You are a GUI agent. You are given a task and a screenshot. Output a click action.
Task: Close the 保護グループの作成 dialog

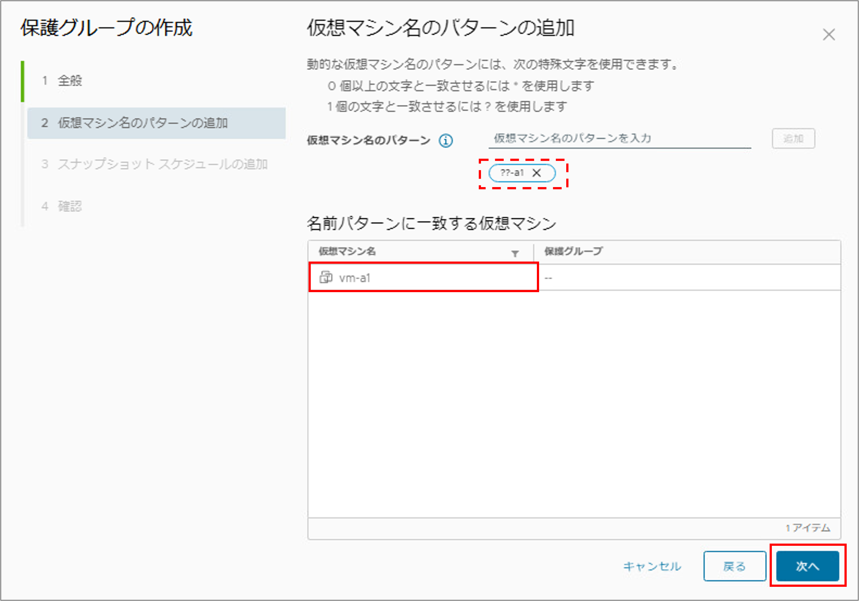point(829,35)
